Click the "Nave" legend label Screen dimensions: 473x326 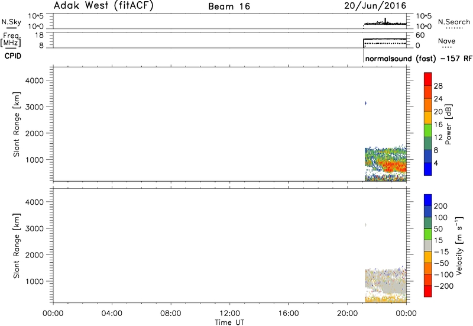(447, 41)
